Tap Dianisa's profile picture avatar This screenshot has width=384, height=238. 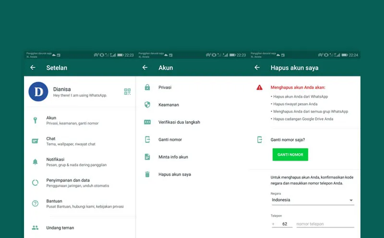pos(38,91)
